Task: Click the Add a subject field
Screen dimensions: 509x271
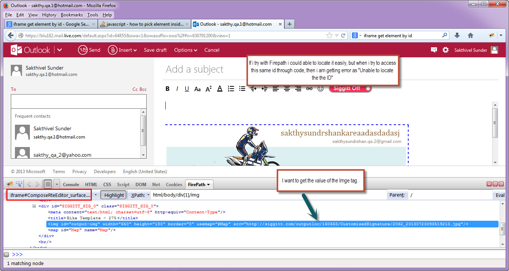Action: pos(194,69)
